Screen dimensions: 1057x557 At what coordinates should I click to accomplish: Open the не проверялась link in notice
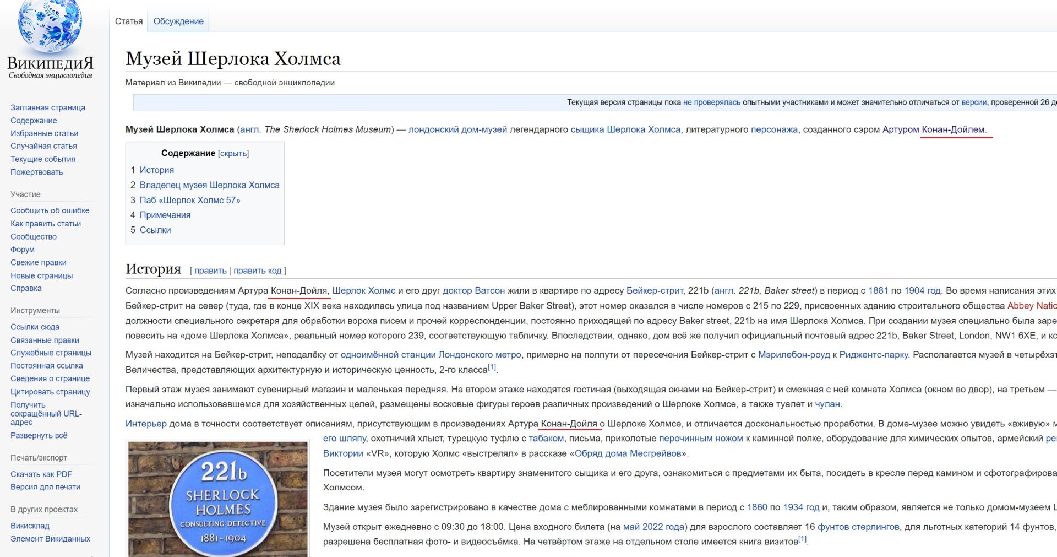coord(712,102)
